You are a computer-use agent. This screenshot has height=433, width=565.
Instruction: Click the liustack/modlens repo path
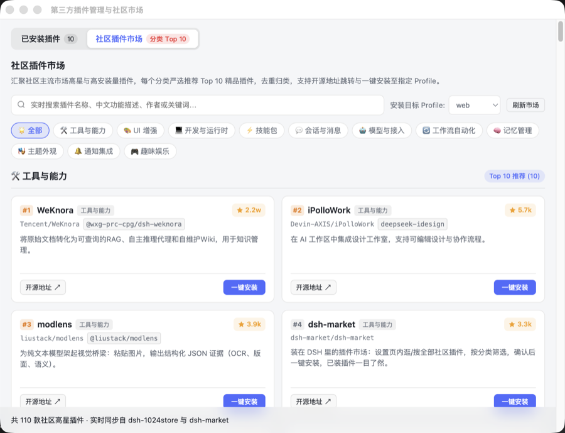52,338
